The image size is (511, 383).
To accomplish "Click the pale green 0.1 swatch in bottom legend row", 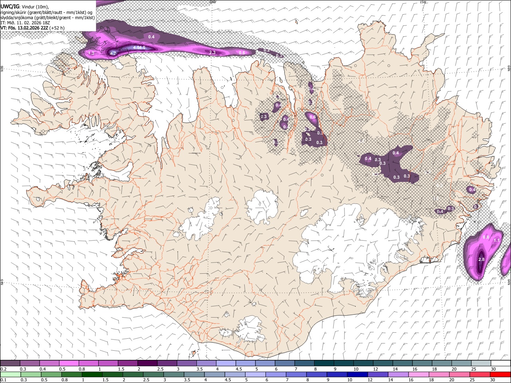I will pyautogui.click(x=10, y=374).
